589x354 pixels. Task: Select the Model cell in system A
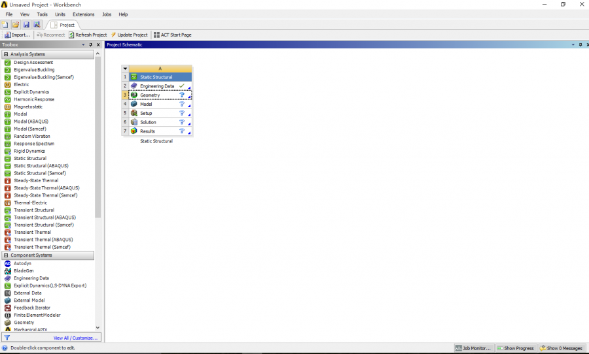(160, 105)
